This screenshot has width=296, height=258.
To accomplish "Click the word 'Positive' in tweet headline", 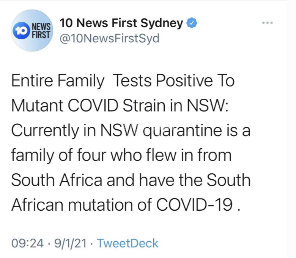I will [184, 81].
